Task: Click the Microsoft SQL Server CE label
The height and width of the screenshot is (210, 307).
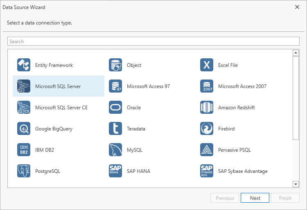Action: pyautogui.click(x=61, y=107)
